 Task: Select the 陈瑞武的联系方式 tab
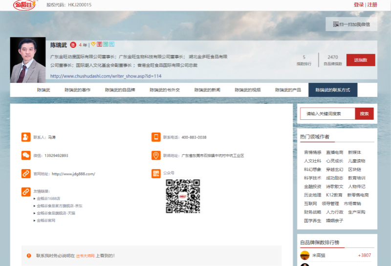(x=332, y=90)
